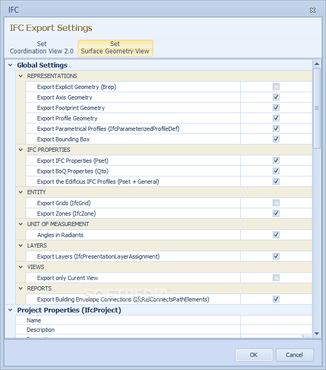Viewport: 326px width, 370px height.
Task: Check Export only Curent View
Action: pos(276,278)
